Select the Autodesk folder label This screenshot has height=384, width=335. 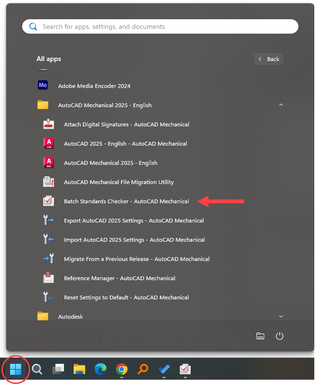pos(70,316)
